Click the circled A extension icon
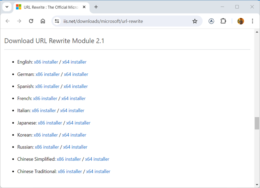The height and width of the screenshot is (188, 260). [211, 21]
